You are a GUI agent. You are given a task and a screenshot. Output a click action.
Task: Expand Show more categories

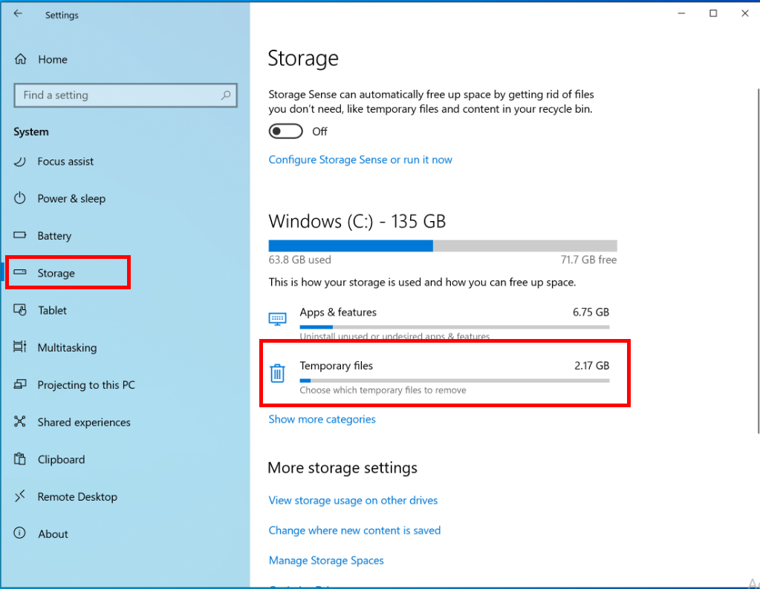point(322,420)
